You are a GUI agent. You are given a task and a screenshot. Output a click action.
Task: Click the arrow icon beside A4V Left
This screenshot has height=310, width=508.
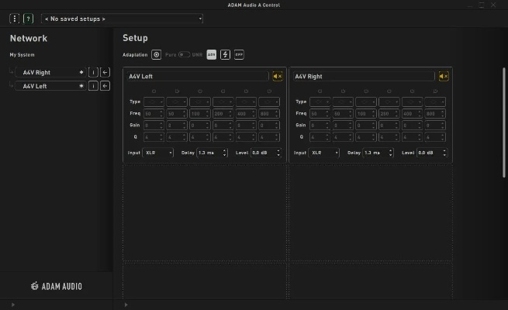(105, 86)
